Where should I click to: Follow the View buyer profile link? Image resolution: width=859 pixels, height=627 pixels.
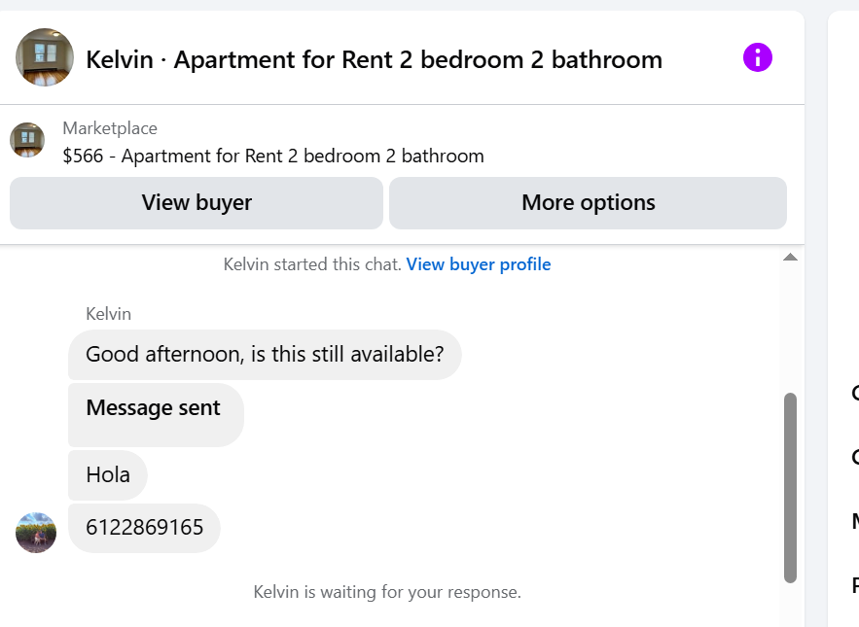click(479, 264)
